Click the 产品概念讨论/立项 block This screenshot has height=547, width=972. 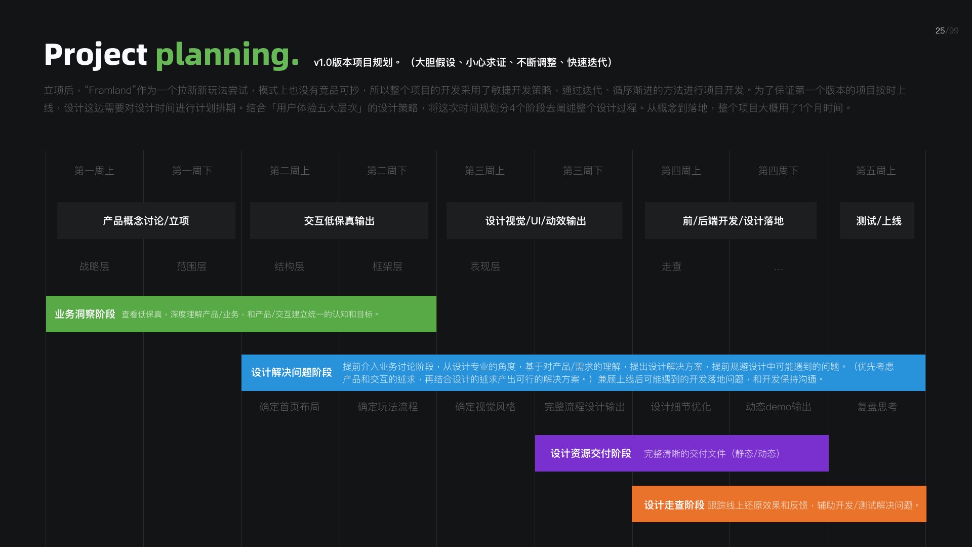point(146,221)
